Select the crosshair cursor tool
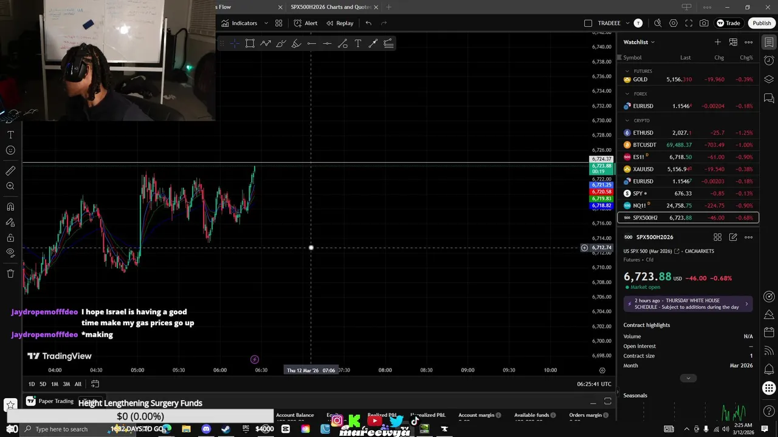This screenshot has height=437, width=778. 235,43
